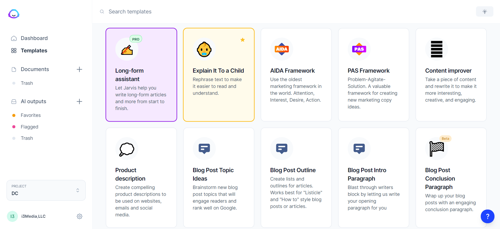Open the Content improver template title

pos(448,71)
